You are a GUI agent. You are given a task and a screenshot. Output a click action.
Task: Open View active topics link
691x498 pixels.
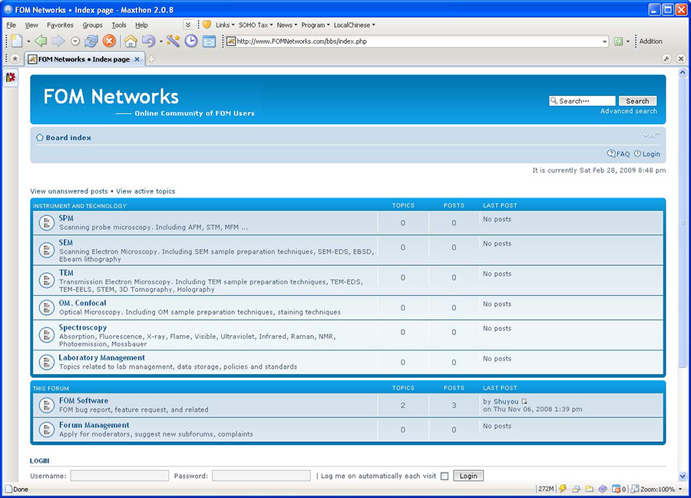(145, 191)
